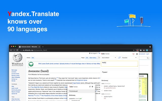
Task: Click the gear icon in inline translation popup
Action: 92,87
